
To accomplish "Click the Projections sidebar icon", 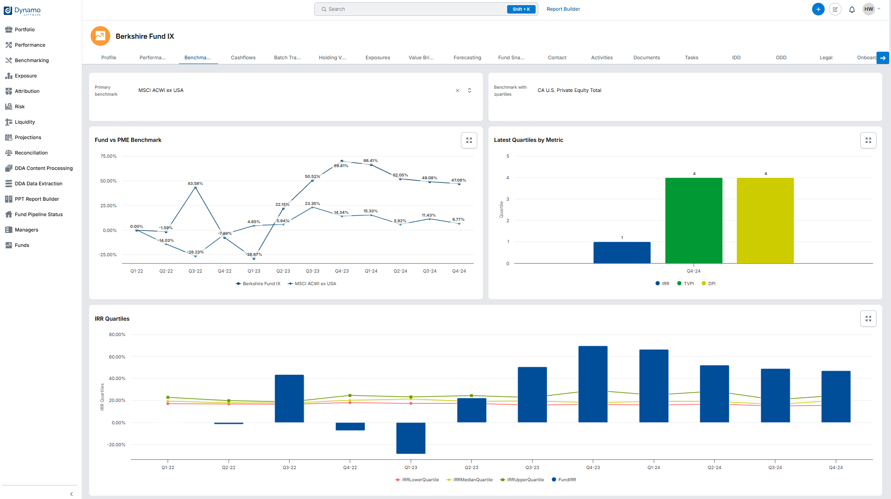I will [x=8, y=137].
